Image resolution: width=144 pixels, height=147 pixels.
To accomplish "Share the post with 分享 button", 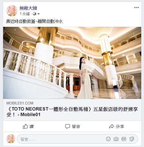I will (x=117, y=126).
